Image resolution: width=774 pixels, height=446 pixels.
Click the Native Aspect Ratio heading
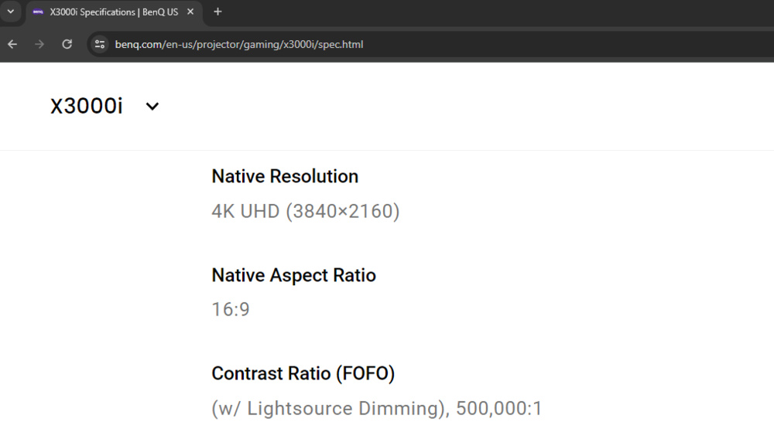pyautogui.click(x=293, y=275)
